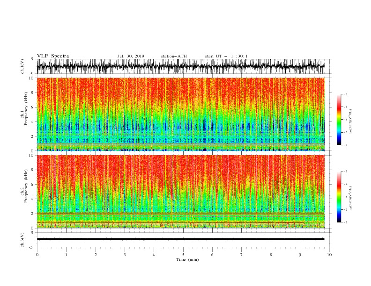The height and width of the screenshot is (286, 371).
Task: Click the 'start UT = 1:30:1' label
Action: 226,56
